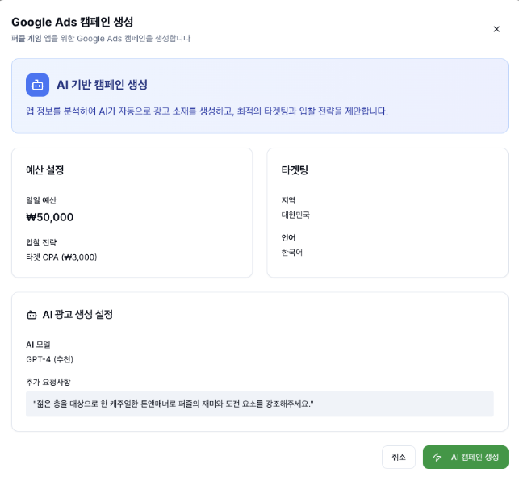This screenshot has width=519, height=481.
Task: Click the region value 대한민국
Action: (x=295, y=215)
